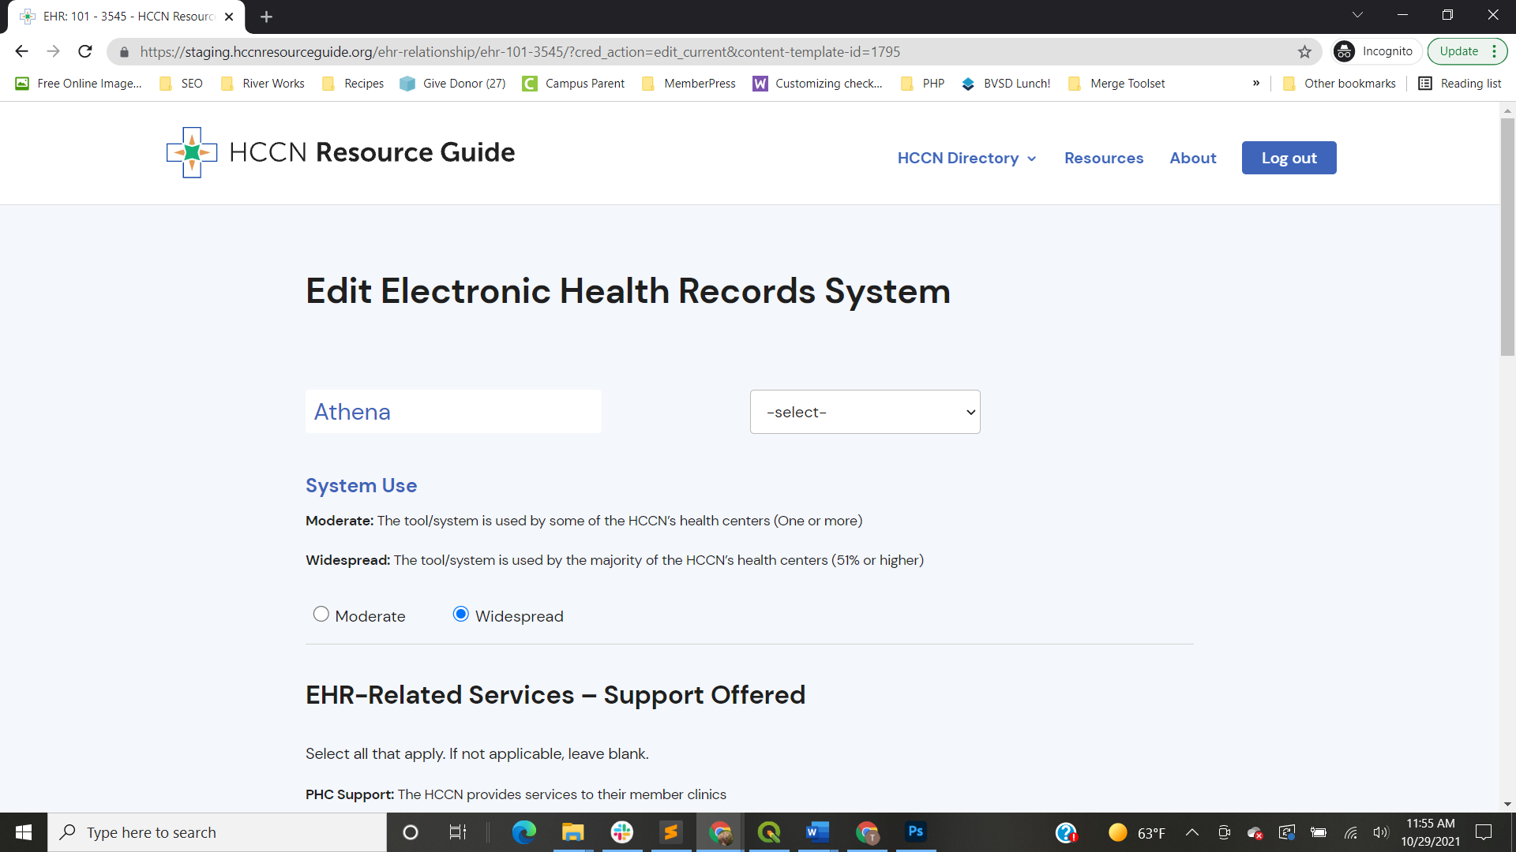1516x852 pixels.
Task: Open the battery status icon
Action: (1319, 832)
